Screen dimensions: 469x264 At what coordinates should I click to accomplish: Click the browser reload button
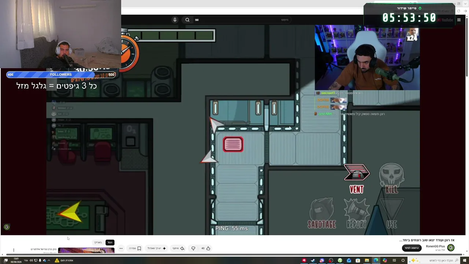pos(459,11)
